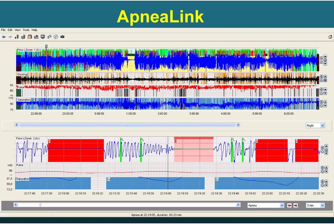
Task: Click the monitor display icon in the toolbar
Action: coord(43,37)
